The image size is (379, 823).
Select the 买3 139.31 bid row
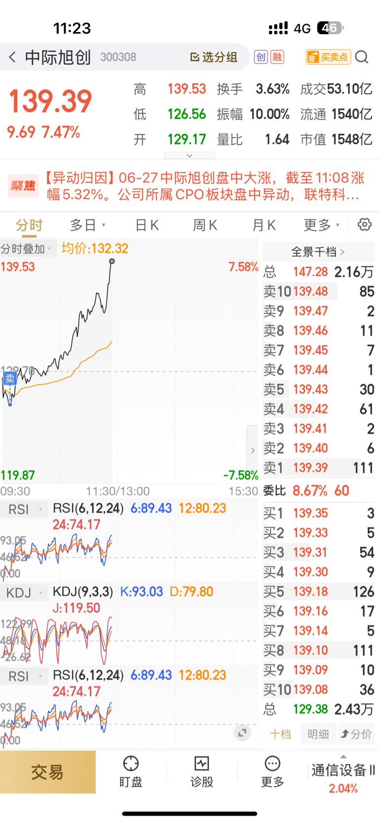click(318, 552)
